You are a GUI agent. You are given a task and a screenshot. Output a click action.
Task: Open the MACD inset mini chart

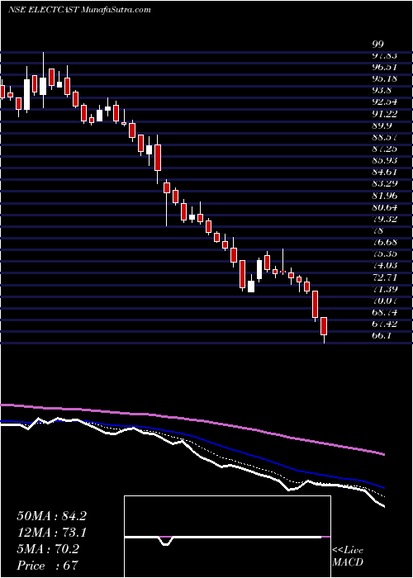(x=227, y=537)
